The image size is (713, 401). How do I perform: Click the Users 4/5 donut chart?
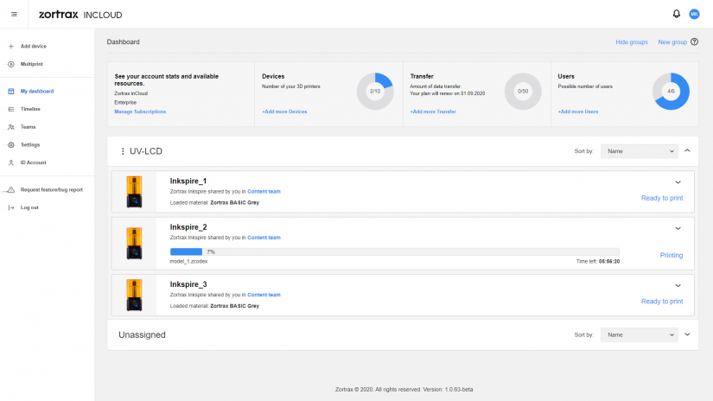coord(671,92)
